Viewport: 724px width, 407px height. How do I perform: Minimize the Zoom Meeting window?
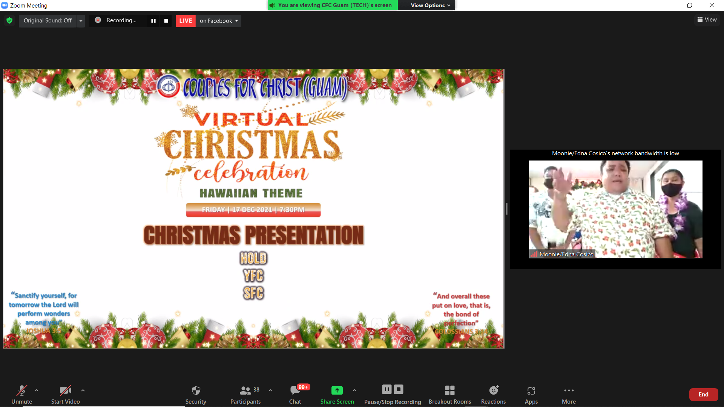668,5
